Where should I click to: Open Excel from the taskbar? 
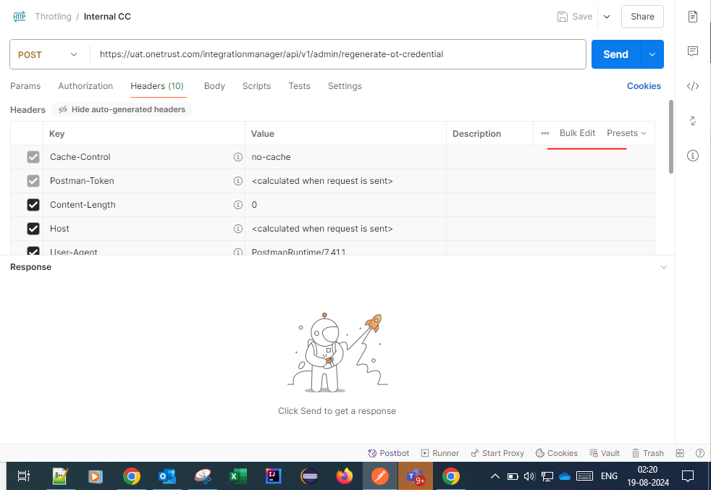pyautogui.click(x=237, y=476)
